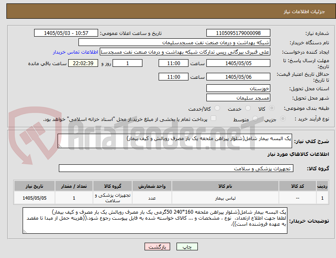Screen dimensions: 336x258
Task: Click the request creator field علی قنبری
Action: (185, 52)
